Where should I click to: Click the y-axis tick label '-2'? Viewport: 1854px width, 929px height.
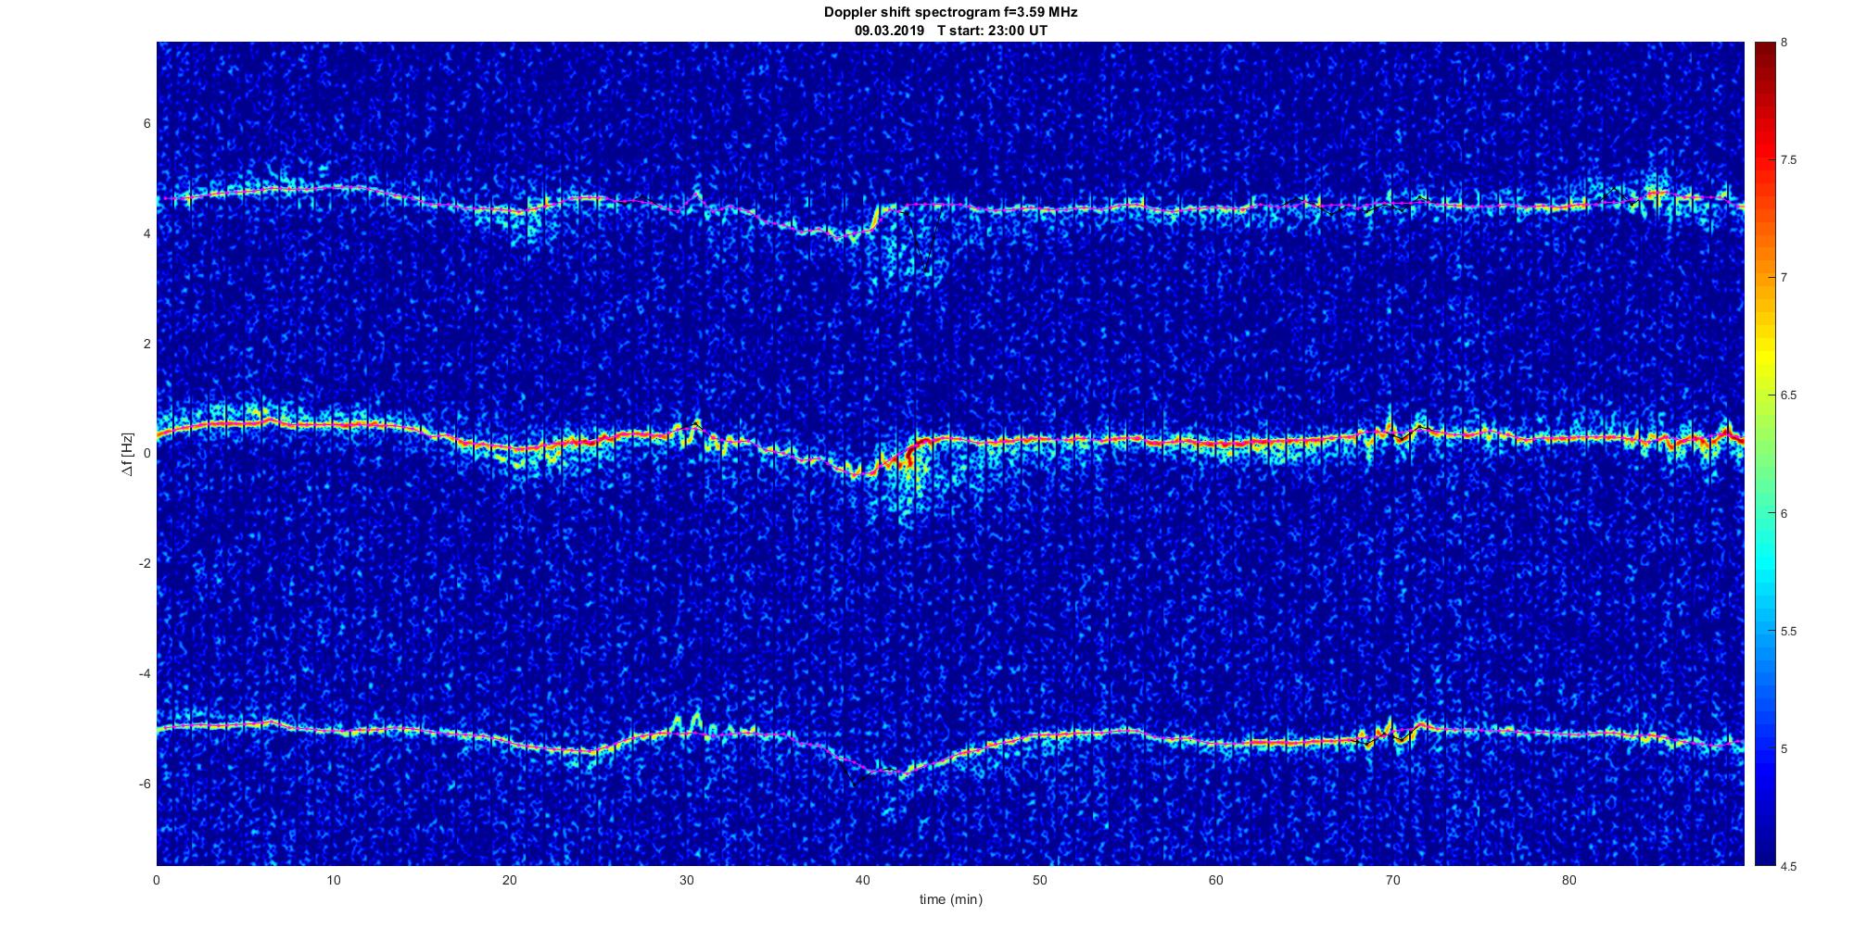[145, 563]
